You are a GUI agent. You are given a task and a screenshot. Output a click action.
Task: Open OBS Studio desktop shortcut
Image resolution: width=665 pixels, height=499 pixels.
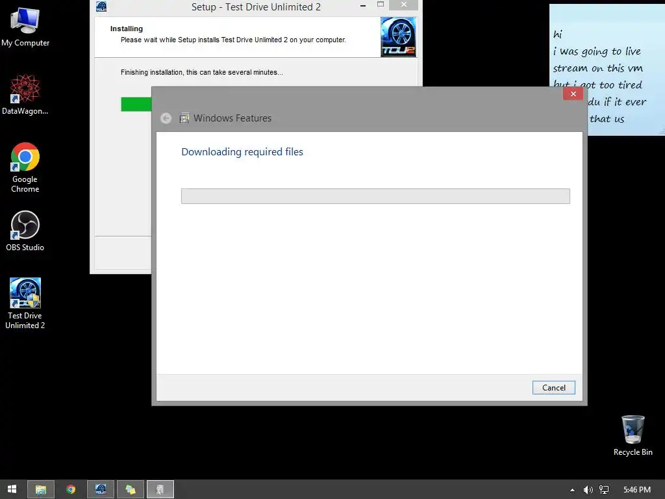point(25,231)
